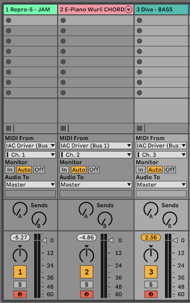Select the 3 Diva - BASS track header
The image size is (190, 303).
[161, 10]
